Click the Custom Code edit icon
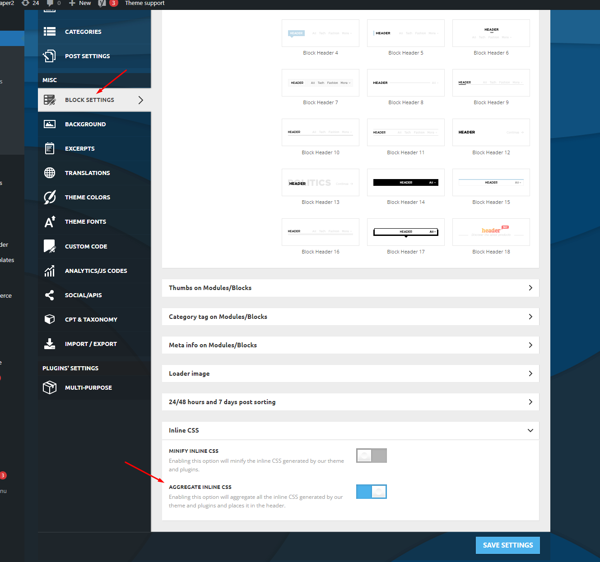The image size is (600, 562). [50, 246]
